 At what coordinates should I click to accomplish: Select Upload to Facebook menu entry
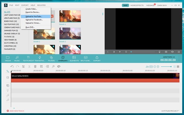point(36,20)
